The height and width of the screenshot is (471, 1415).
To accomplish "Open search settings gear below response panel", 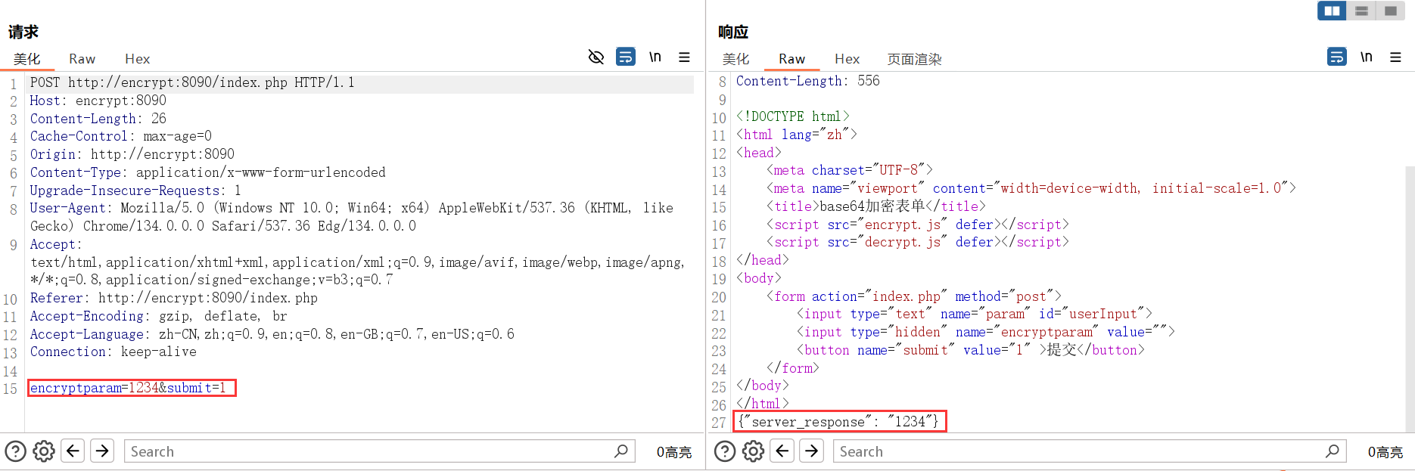I will click(753, 451).
